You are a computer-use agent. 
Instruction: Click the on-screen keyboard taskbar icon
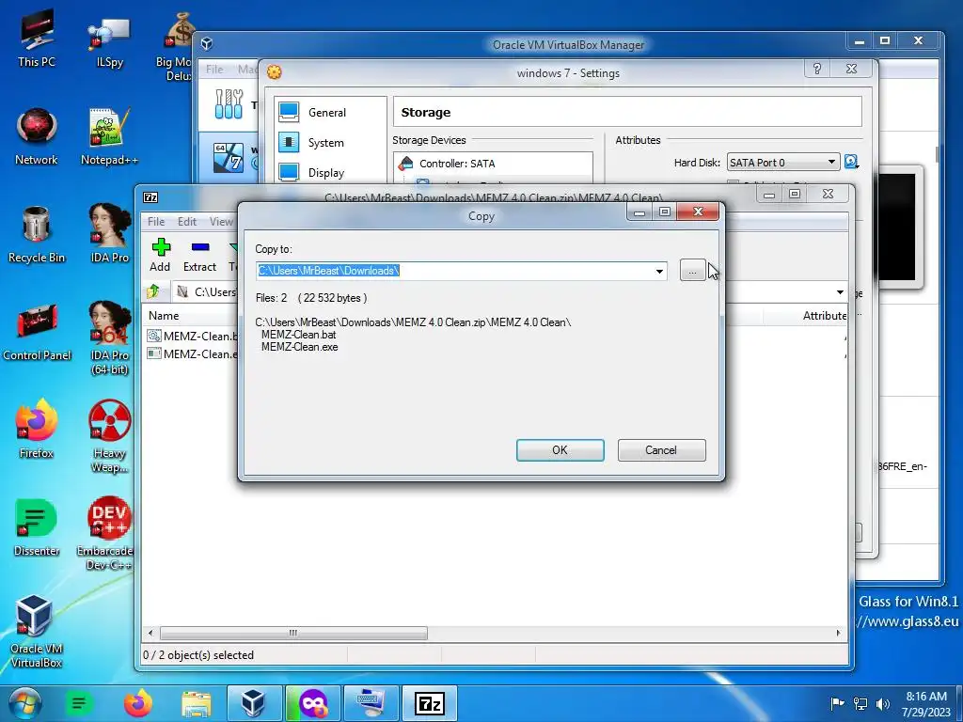[x=371, y=703]
